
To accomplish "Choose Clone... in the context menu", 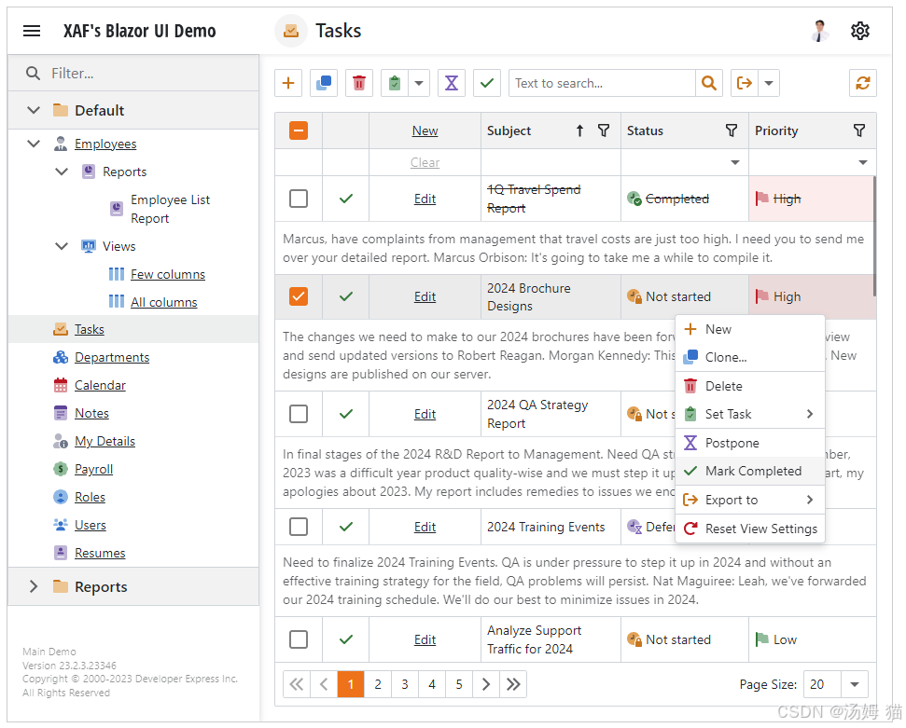I will (x=750, y=357).
